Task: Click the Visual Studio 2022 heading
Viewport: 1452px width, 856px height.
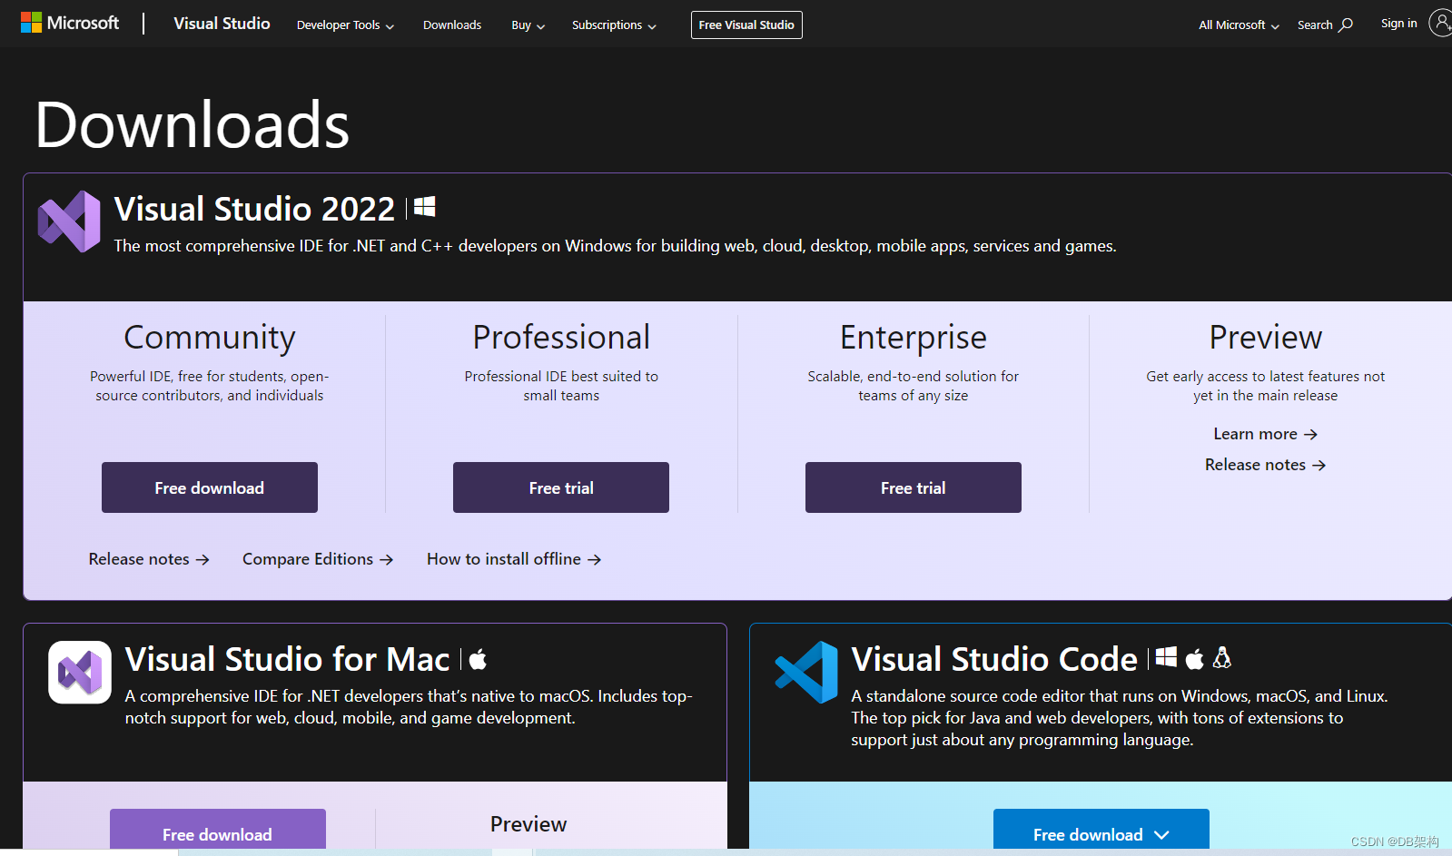Action: tap(254, 209)
